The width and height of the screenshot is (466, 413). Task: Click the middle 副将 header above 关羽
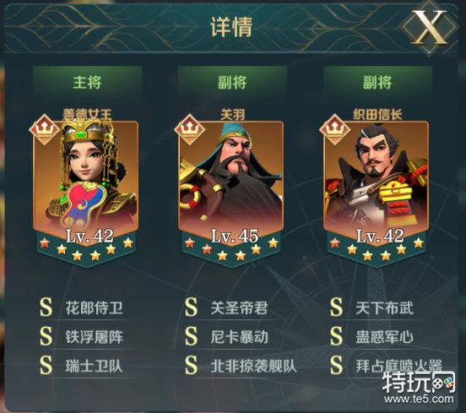232,82
